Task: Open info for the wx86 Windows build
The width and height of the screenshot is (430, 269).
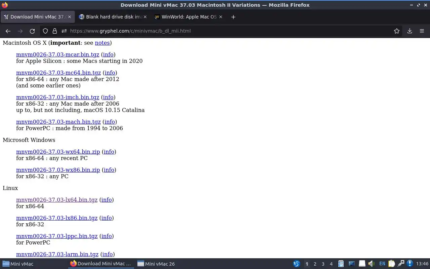Action: [109, 170]
